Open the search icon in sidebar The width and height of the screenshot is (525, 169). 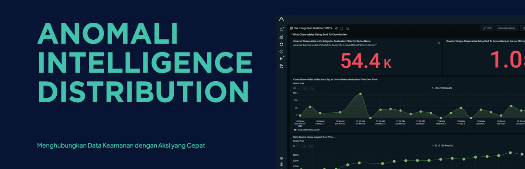point(281,30)
